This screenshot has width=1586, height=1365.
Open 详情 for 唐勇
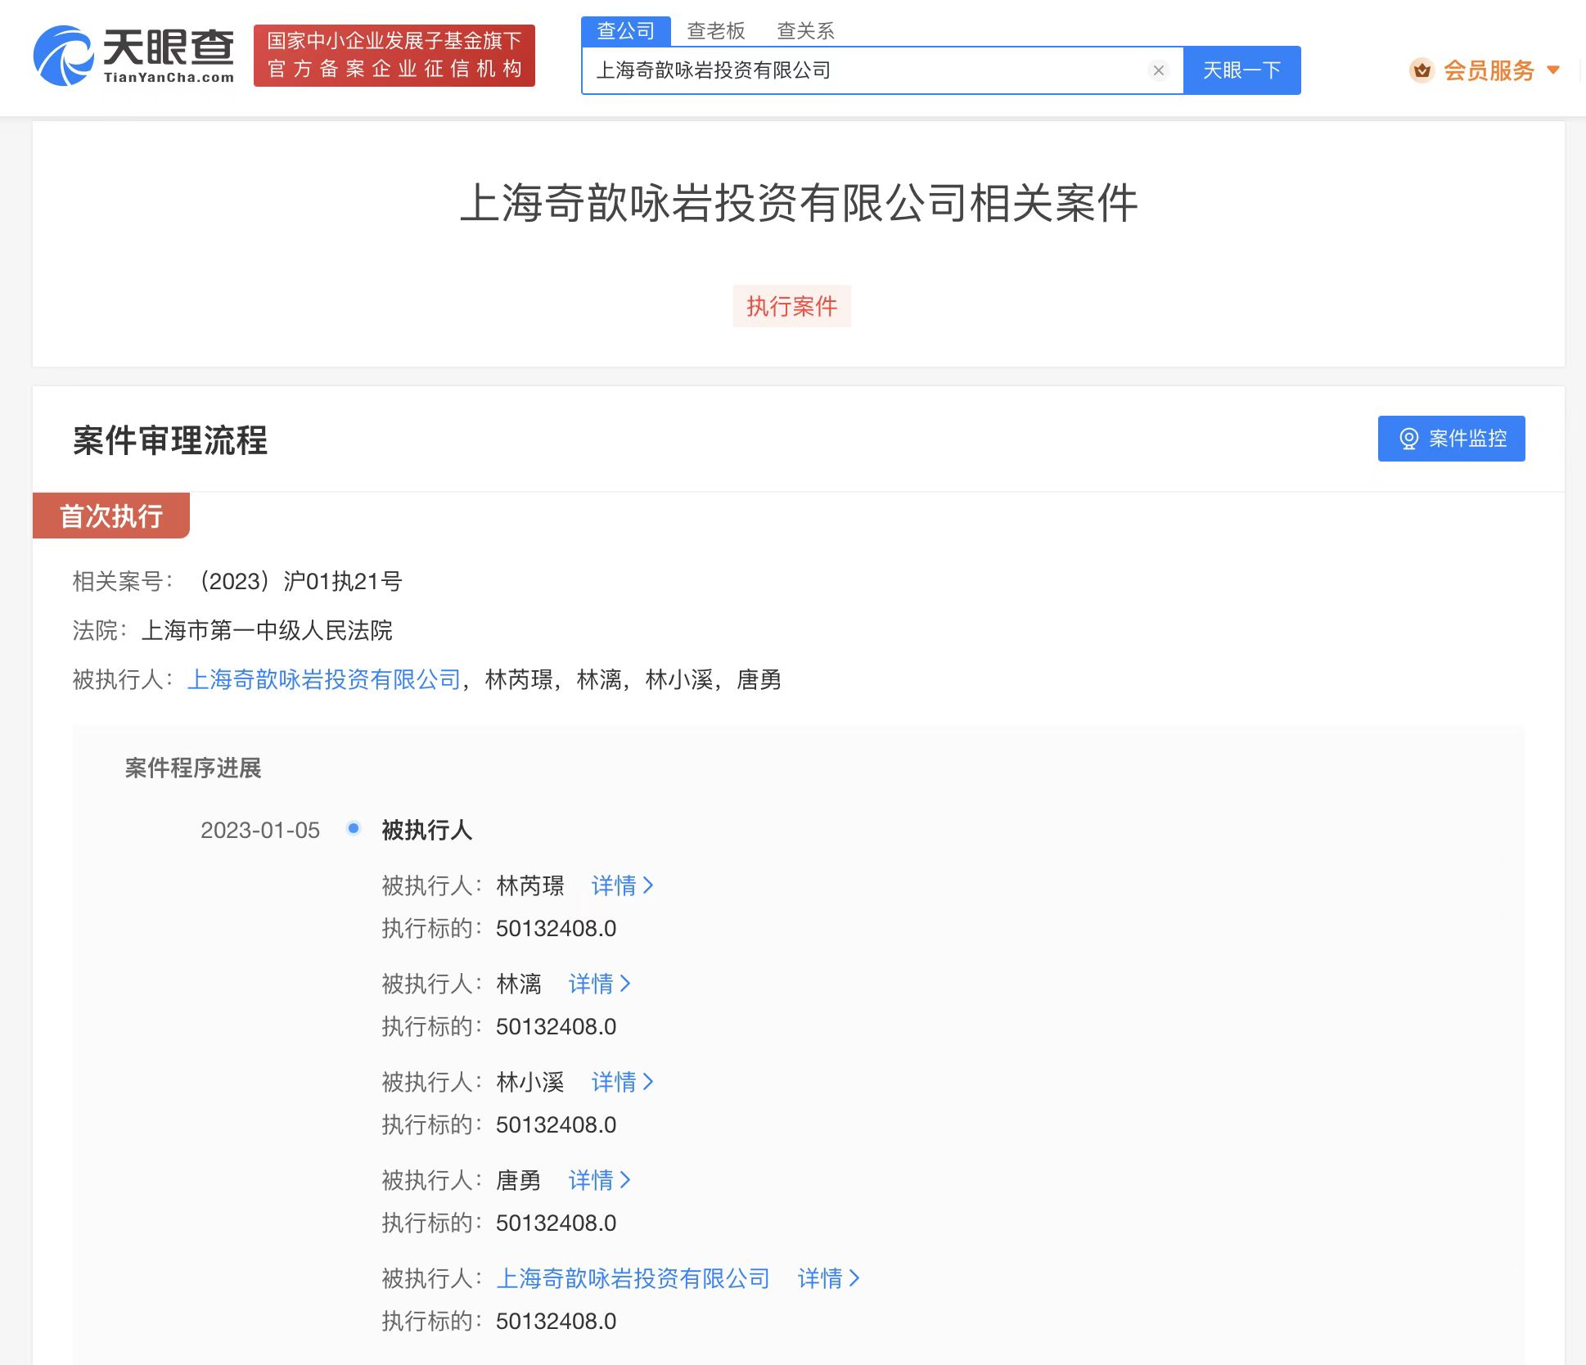[x=600, y=1180]
